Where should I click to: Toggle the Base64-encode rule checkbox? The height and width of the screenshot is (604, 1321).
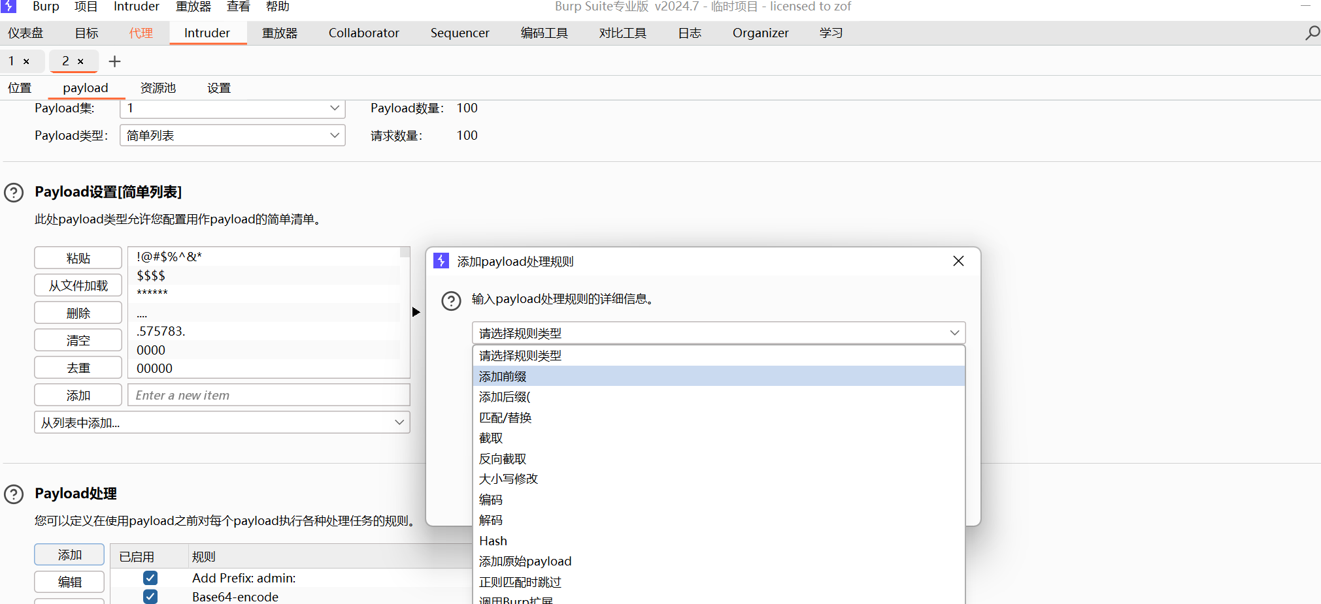point(150,596)
